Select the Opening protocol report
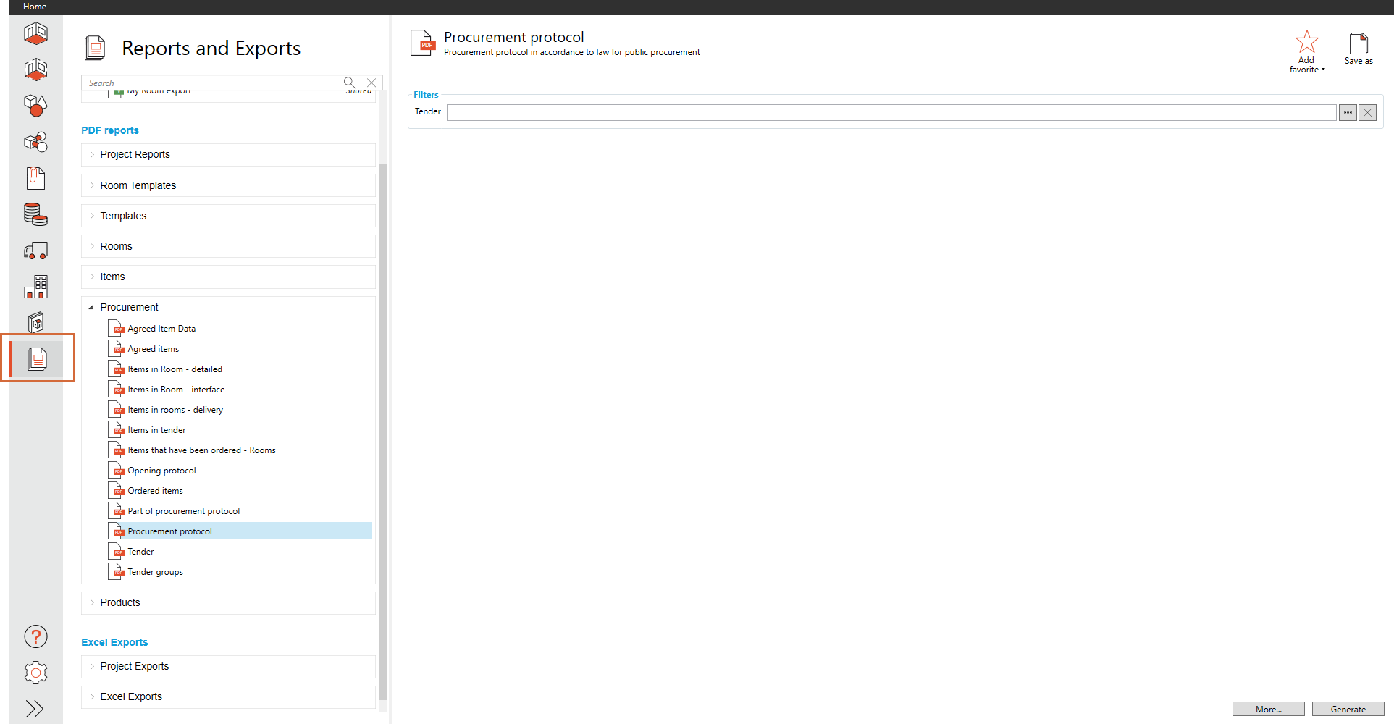The image size is (1394, 724). [x=161, y=471]
